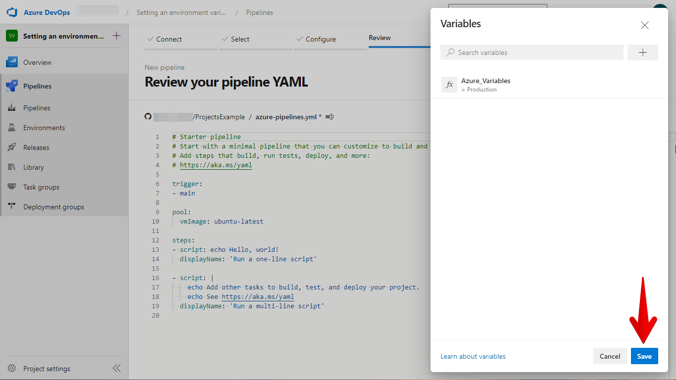
Task: Open the Azure_Variables variable entry
Action: pyautogui.click(x=485, y=85)
